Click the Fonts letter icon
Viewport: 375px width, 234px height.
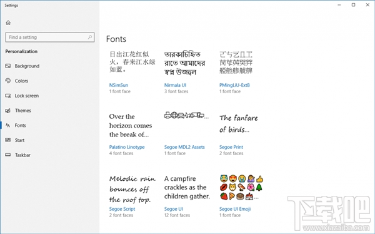(8, 125)
